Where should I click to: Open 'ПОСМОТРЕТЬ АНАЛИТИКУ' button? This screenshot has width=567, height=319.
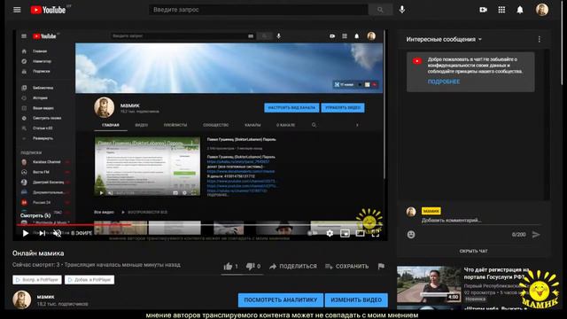(x=281, y=300)
